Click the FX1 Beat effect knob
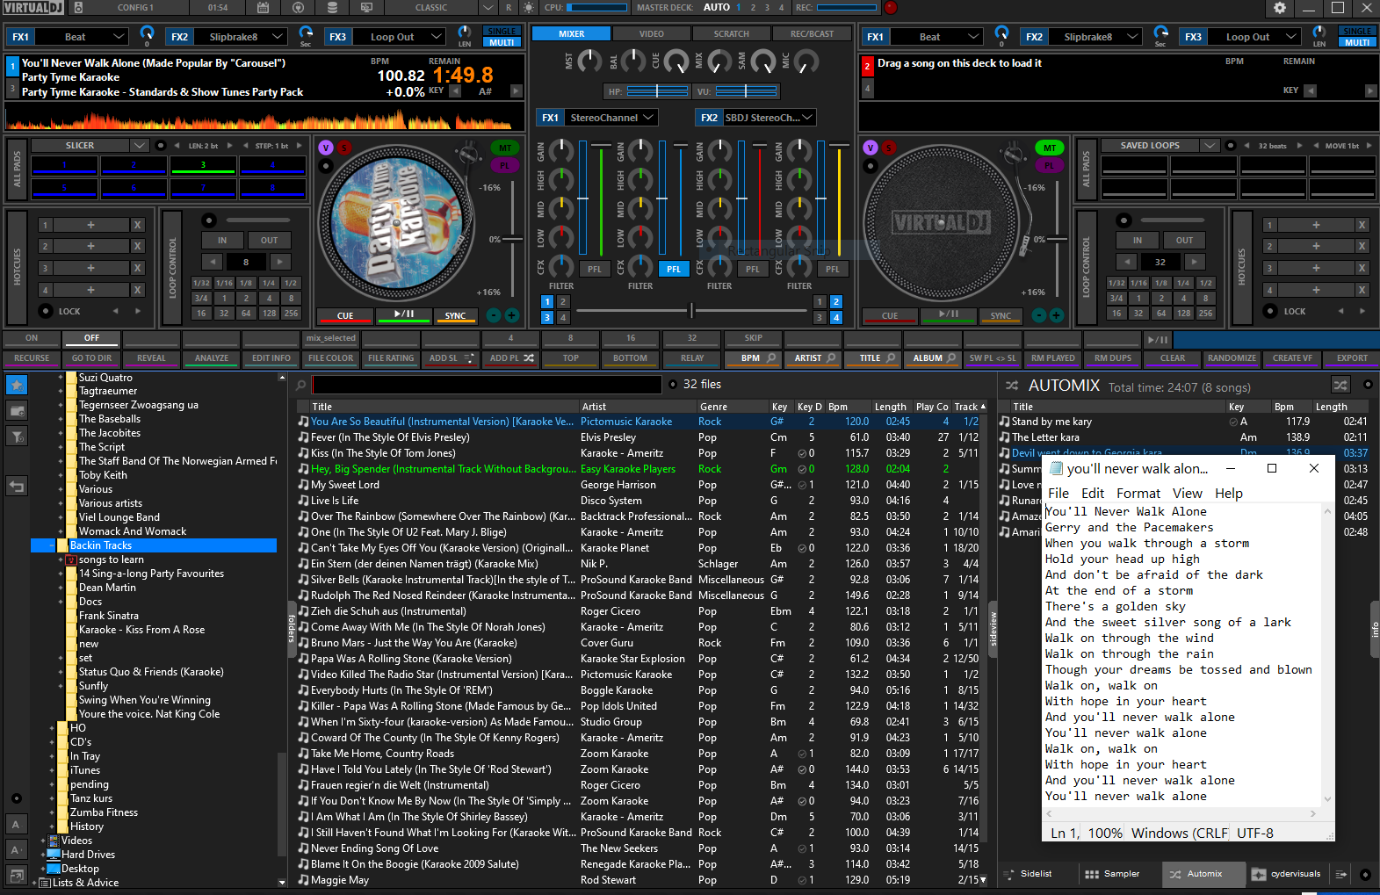 (x=147, y=35)
